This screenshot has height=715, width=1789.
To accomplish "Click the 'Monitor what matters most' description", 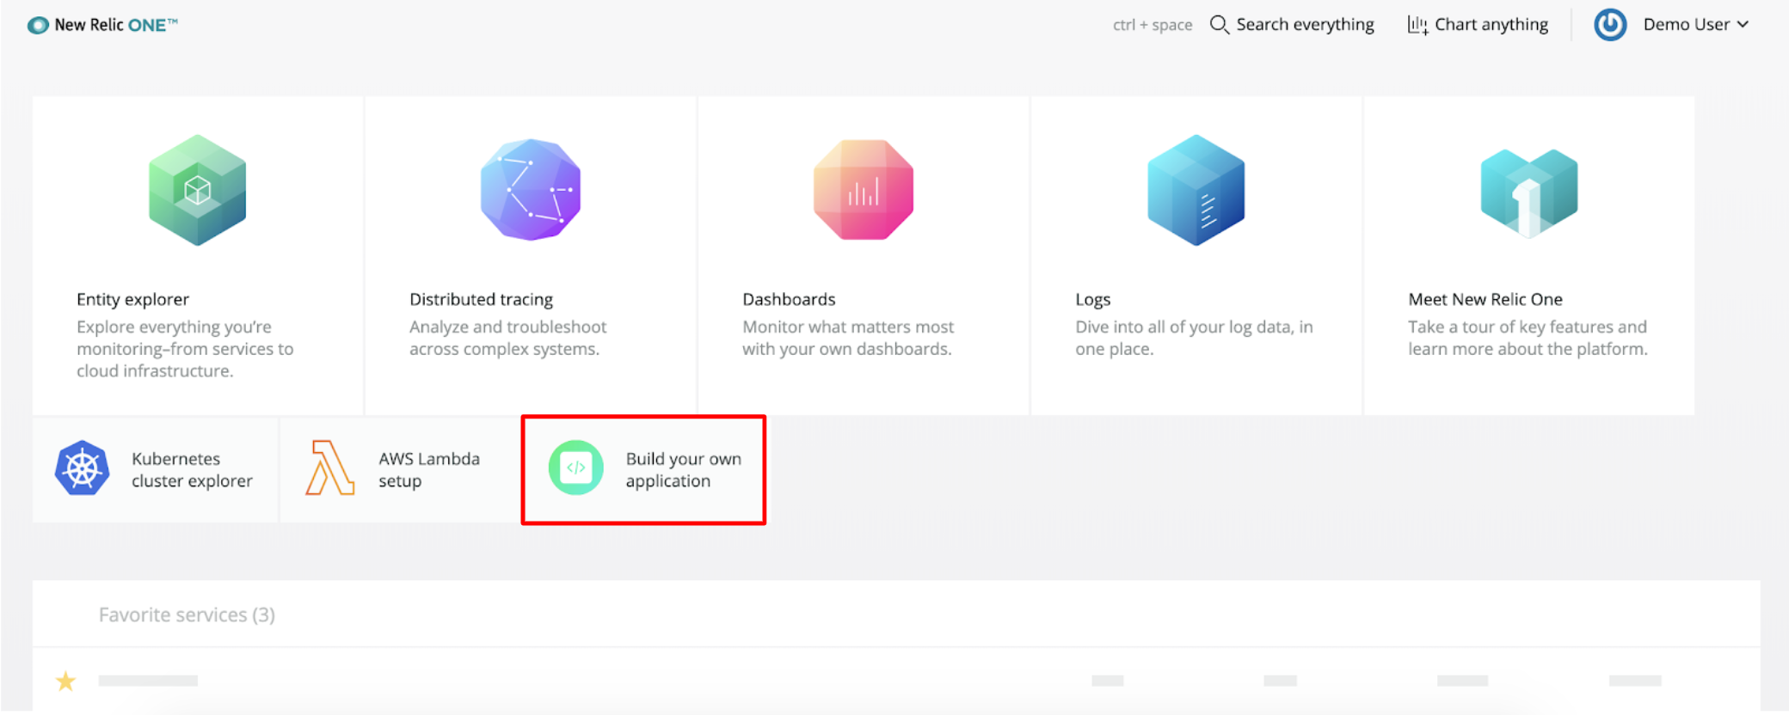I will click(x=848, y=338).
